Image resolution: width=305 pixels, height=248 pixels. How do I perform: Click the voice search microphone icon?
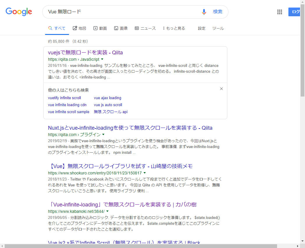click(203, 12)
